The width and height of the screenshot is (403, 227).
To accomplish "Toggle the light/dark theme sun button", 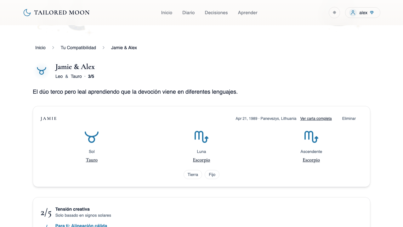I will (x=334, y=13).
